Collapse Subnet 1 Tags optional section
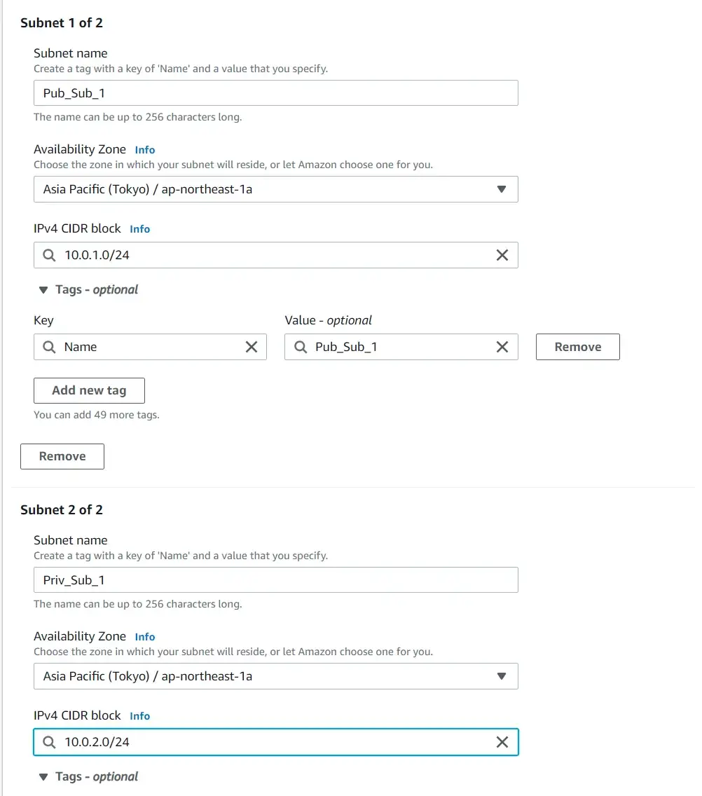 coord(89,289)
